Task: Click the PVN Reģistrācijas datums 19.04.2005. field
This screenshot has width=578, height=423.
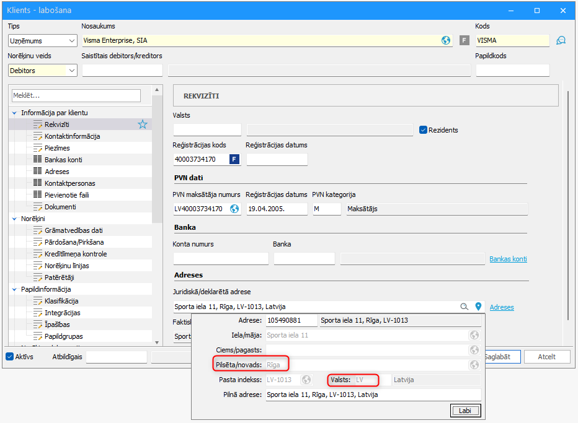Action: pyautogui.click(x=277, y=209)
